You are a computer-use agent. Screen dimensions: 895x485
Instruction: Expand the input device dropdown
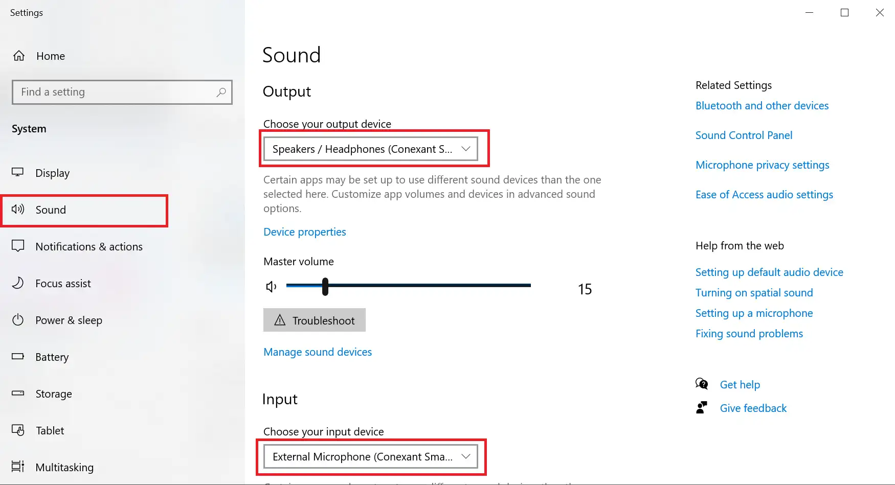[465, 456]
